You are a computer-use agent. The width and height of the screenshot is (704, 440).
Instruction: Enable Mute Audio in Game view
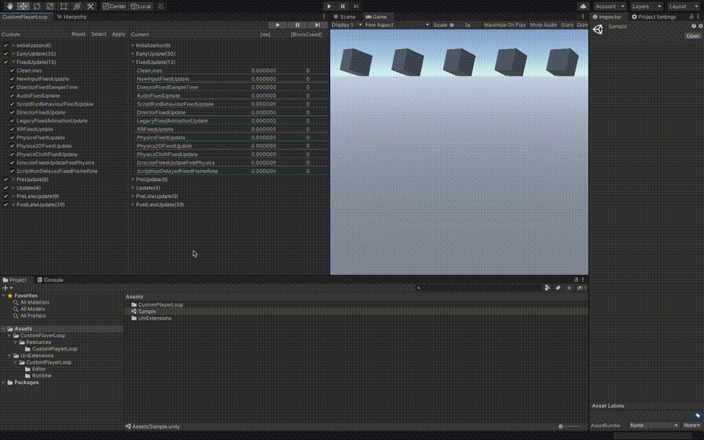pyautogui.click(x=543, y=24)
